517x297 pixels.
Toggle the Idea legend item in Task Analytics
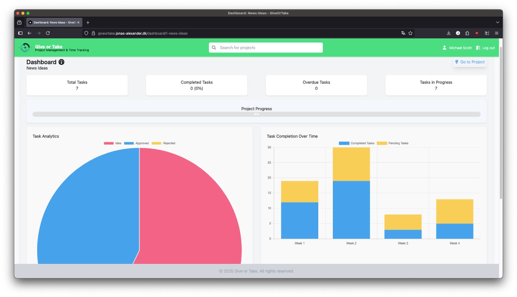[x=113, y=143]
